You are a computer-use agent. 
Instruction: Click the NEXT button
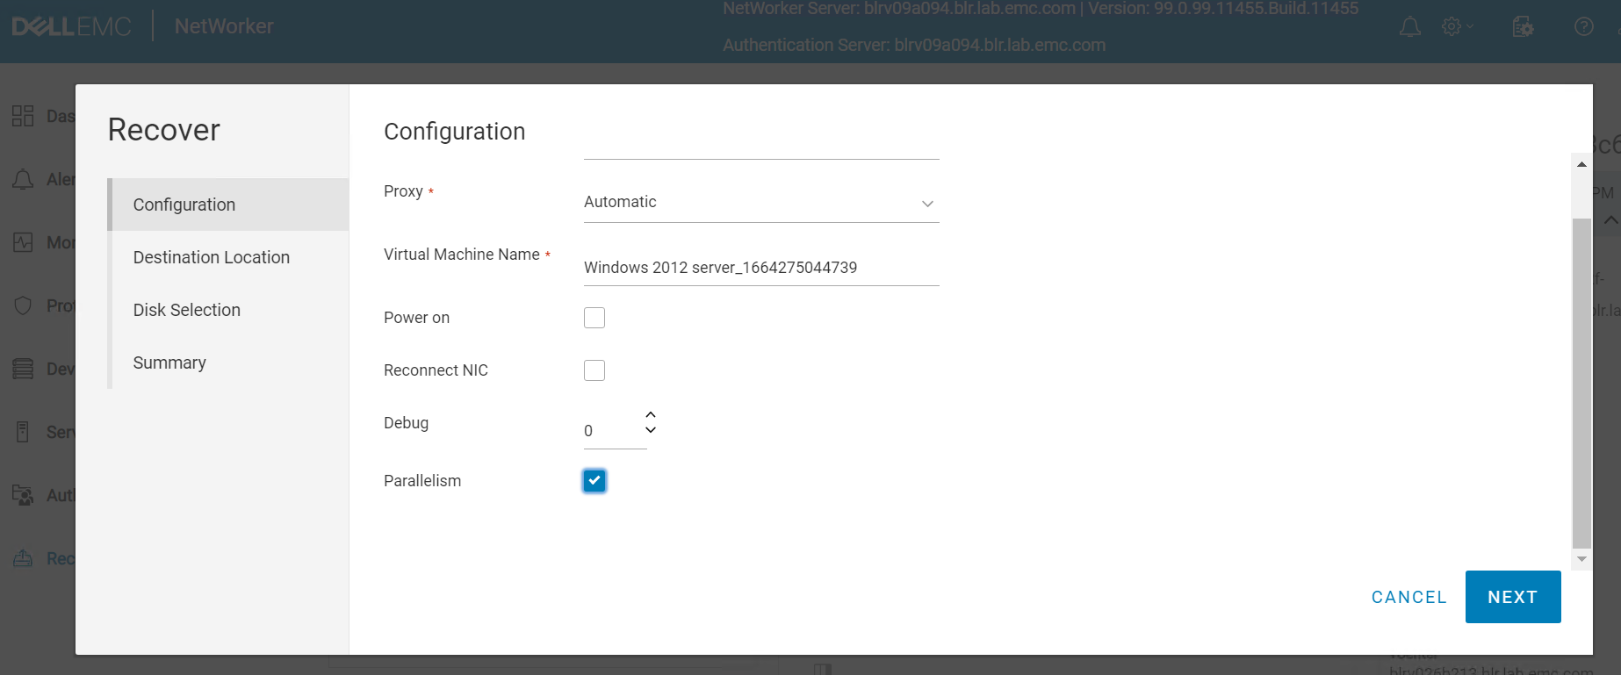(x=1513, y=597)
